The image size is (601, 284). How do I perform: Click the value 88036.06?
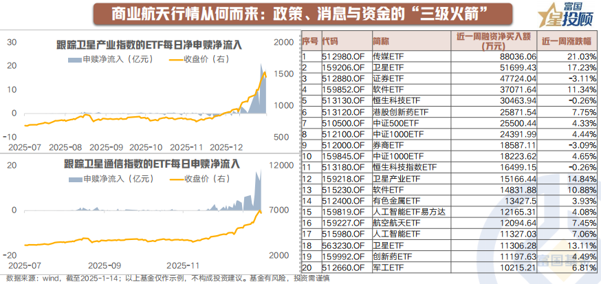click(x=517, y=56)
